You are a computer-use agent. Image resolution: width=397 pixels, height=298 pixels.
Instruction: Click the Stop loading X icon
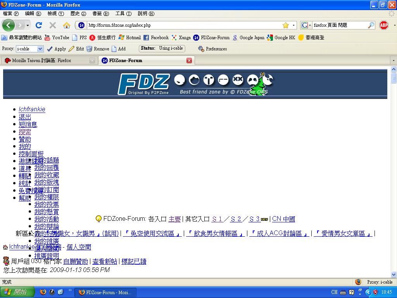coord(53,25)
